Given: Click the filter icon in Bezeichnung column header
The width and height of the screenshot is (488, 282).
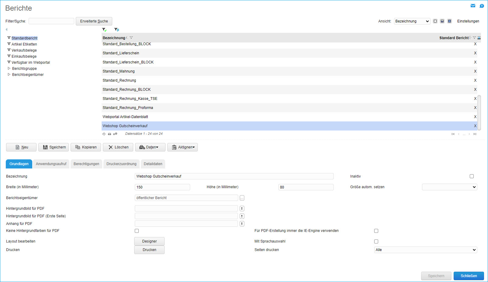Looking at the screenshot, I should tap(131, 38).
